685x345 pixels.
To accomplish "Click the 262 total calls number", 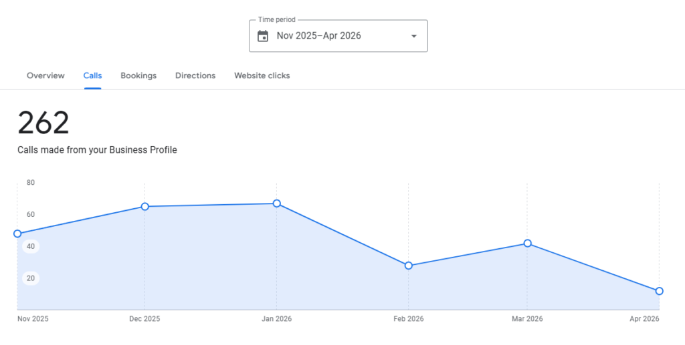I will [x=43, y=123].
